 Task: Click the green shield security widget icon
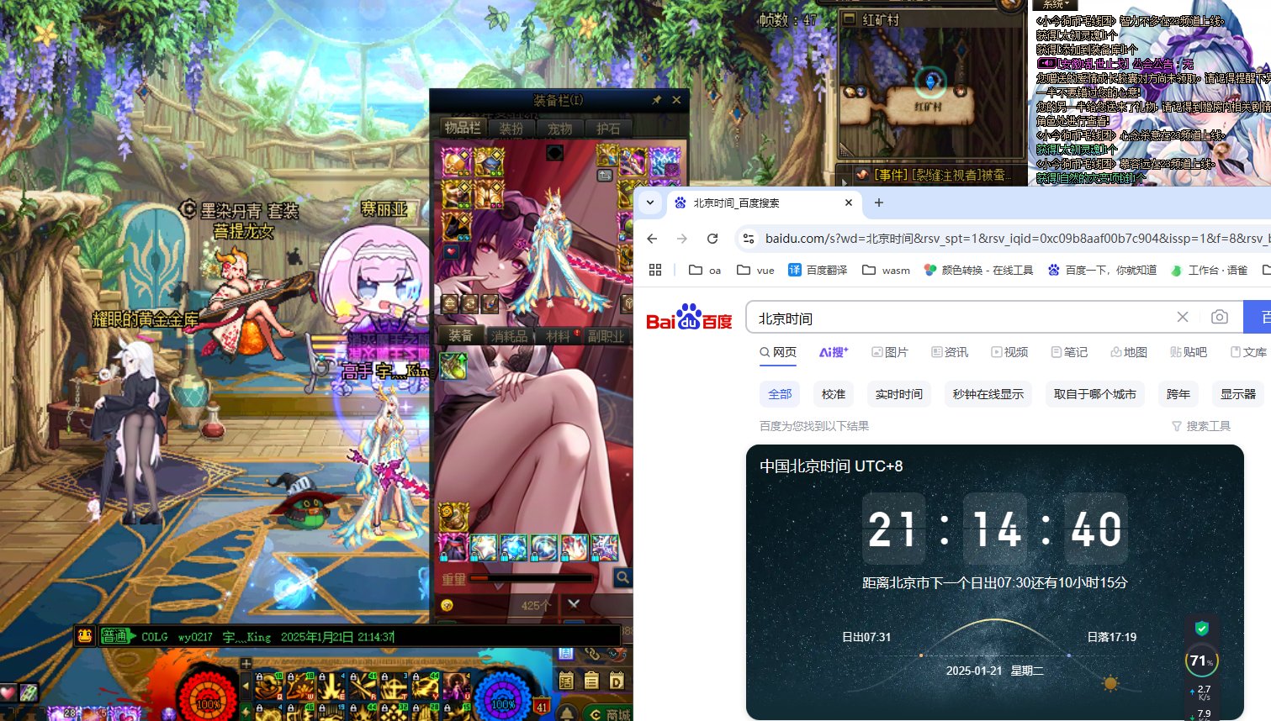pos(1201,628)
